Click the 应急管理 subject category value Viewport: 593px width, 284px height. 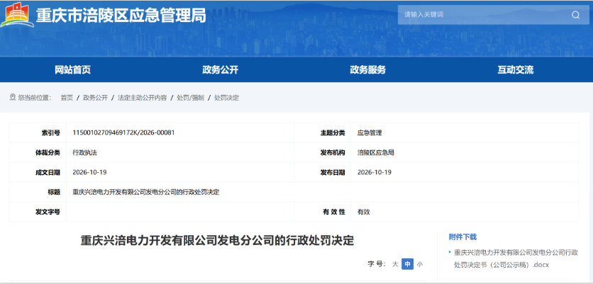pyautogui.click(x=370, y=132)
